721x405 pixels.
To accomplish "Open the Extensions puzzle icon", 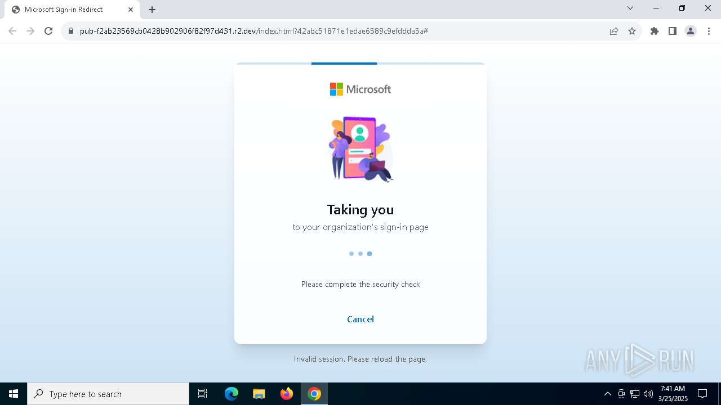I will 655,31.
